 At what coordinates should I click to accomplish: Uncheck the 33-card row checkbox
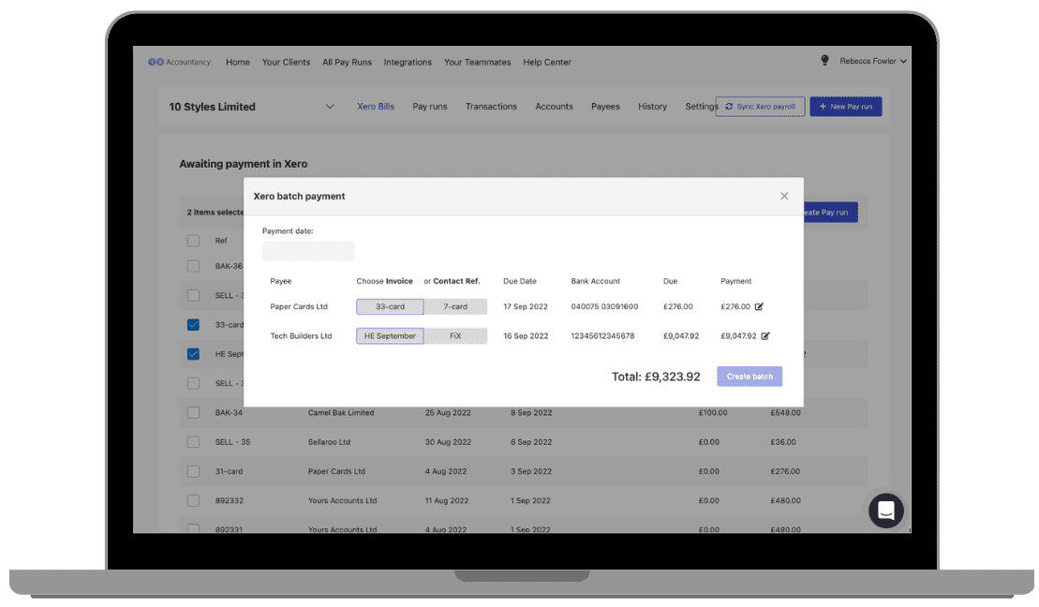(193, 324)
